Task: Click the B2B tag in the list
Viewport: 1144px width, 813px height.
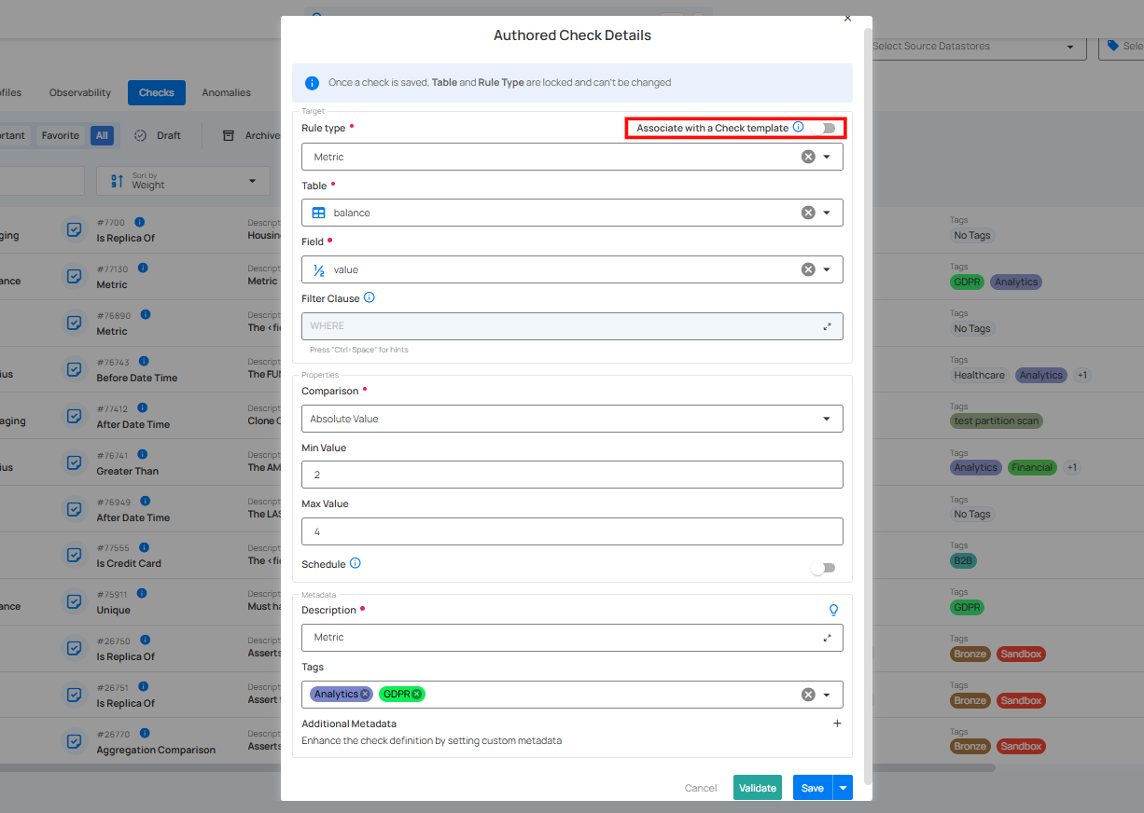Action: [963, 561]
